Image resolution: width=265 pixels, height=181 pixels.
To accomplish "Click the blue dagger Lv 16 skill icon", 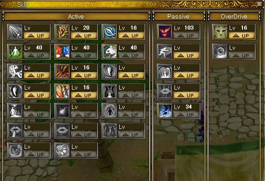I will point(110,32).
